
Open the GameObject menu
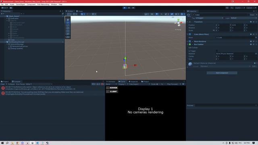21,4
